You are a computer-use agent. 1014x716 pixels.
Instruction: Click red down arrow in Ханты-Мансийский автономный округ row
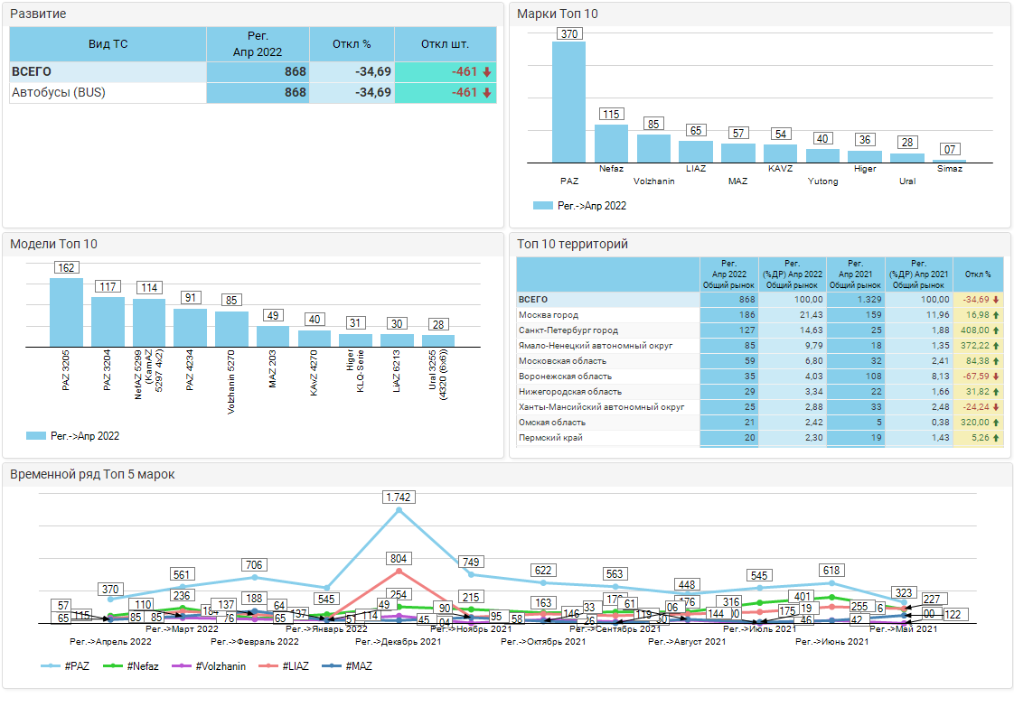[x=996, y=407]
